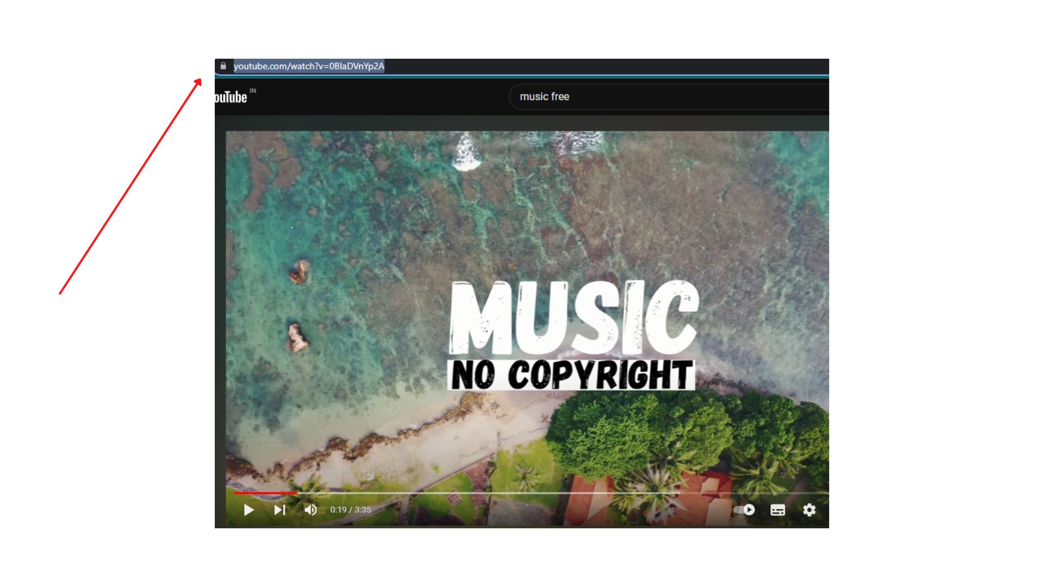The image size is (1044, 587).
Task: Click the site lock icon
Action: (223, 66)
